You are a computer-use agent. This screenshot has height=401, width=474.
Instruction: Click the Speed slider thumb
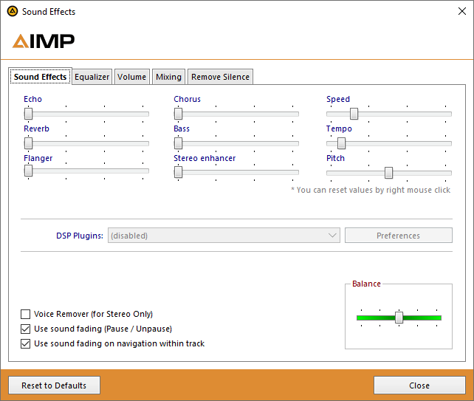(x=354, y=114)
